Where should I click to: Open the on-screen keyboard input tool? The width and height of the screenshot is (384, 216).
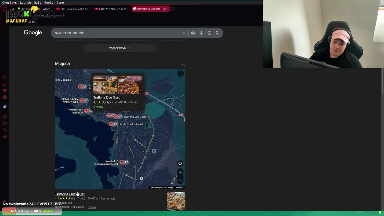[193, 33]
